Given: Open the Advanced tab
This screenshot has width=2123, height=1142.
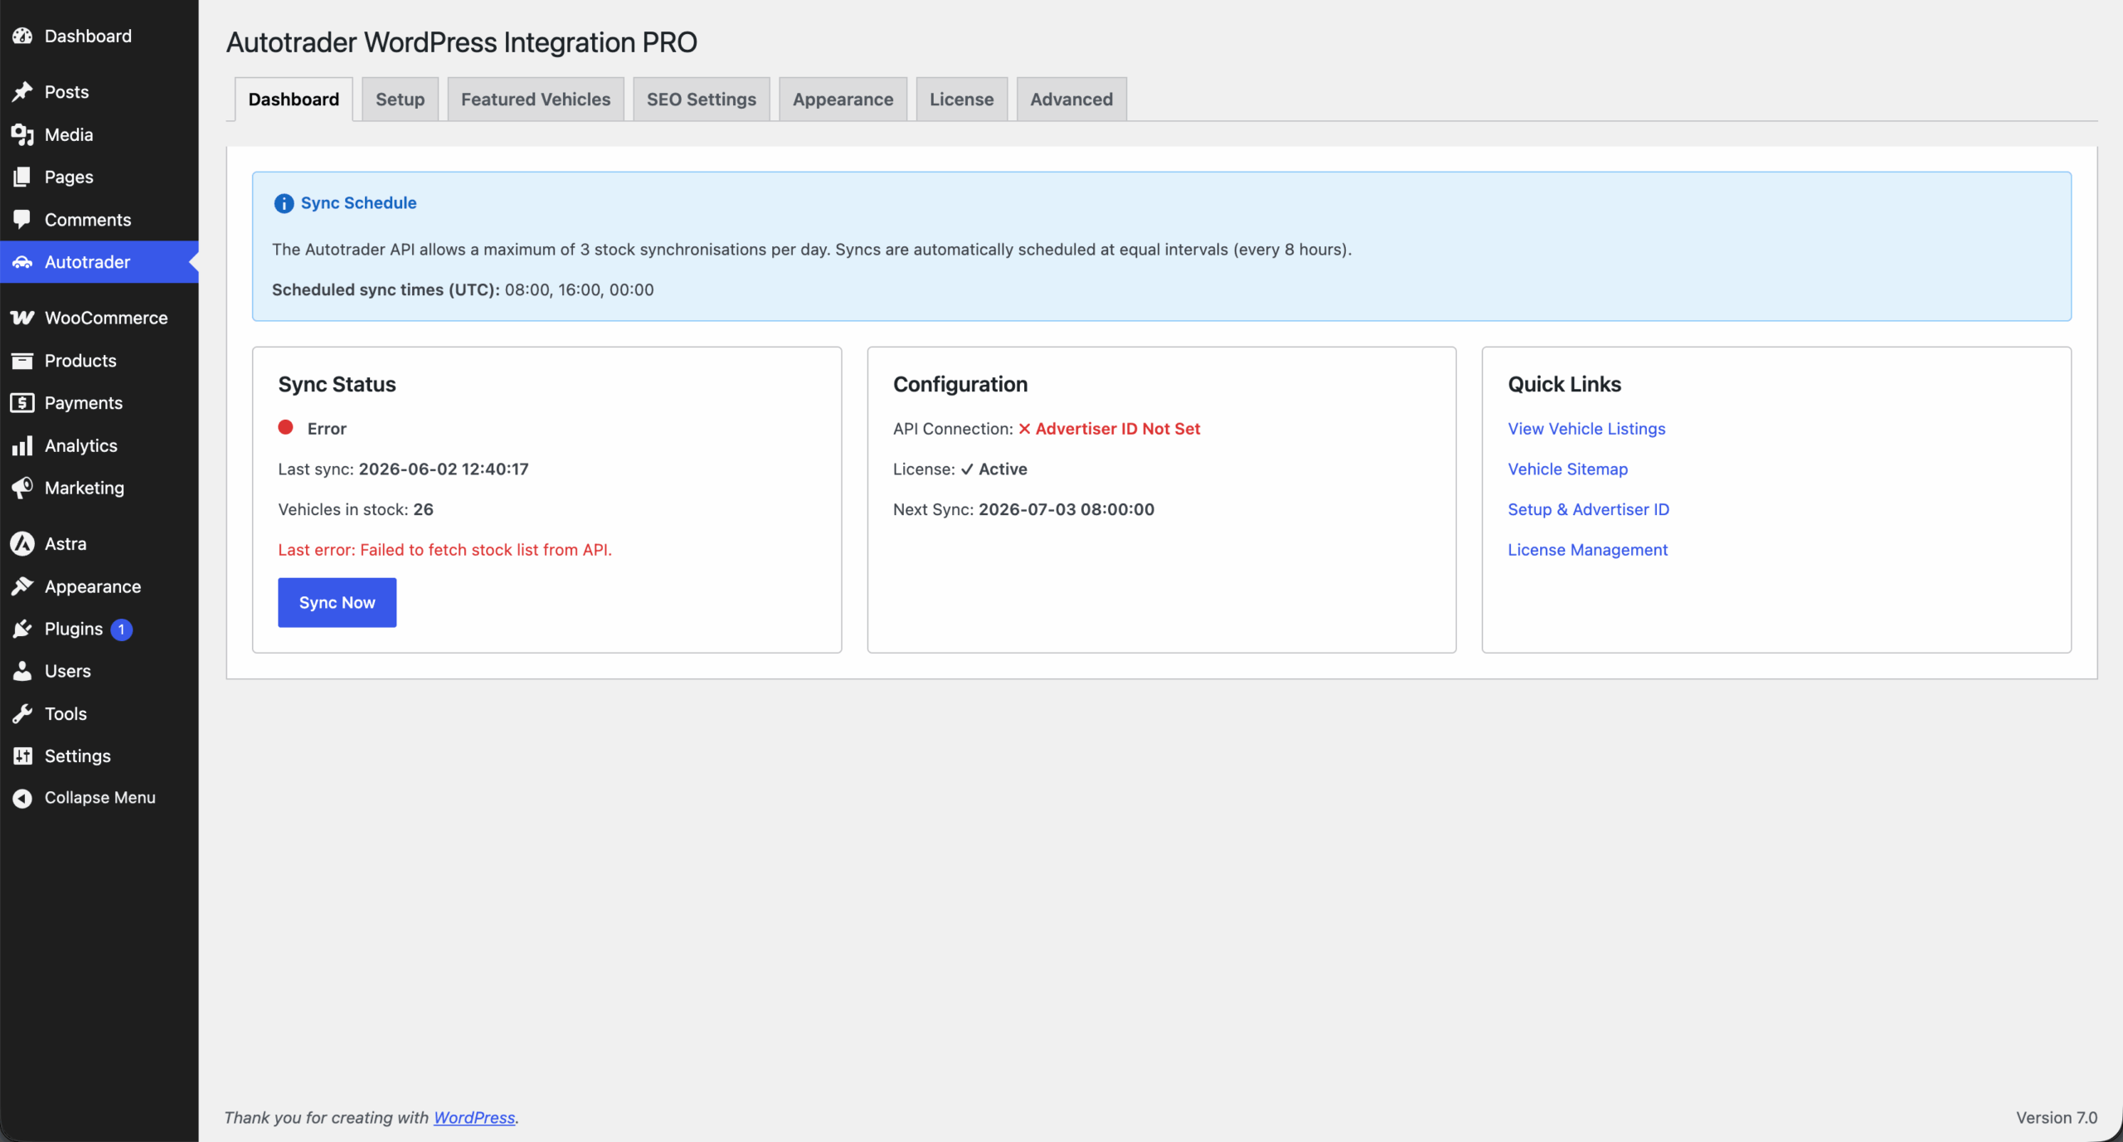Looking at the screenshot, I should (x=1071, y=100).
